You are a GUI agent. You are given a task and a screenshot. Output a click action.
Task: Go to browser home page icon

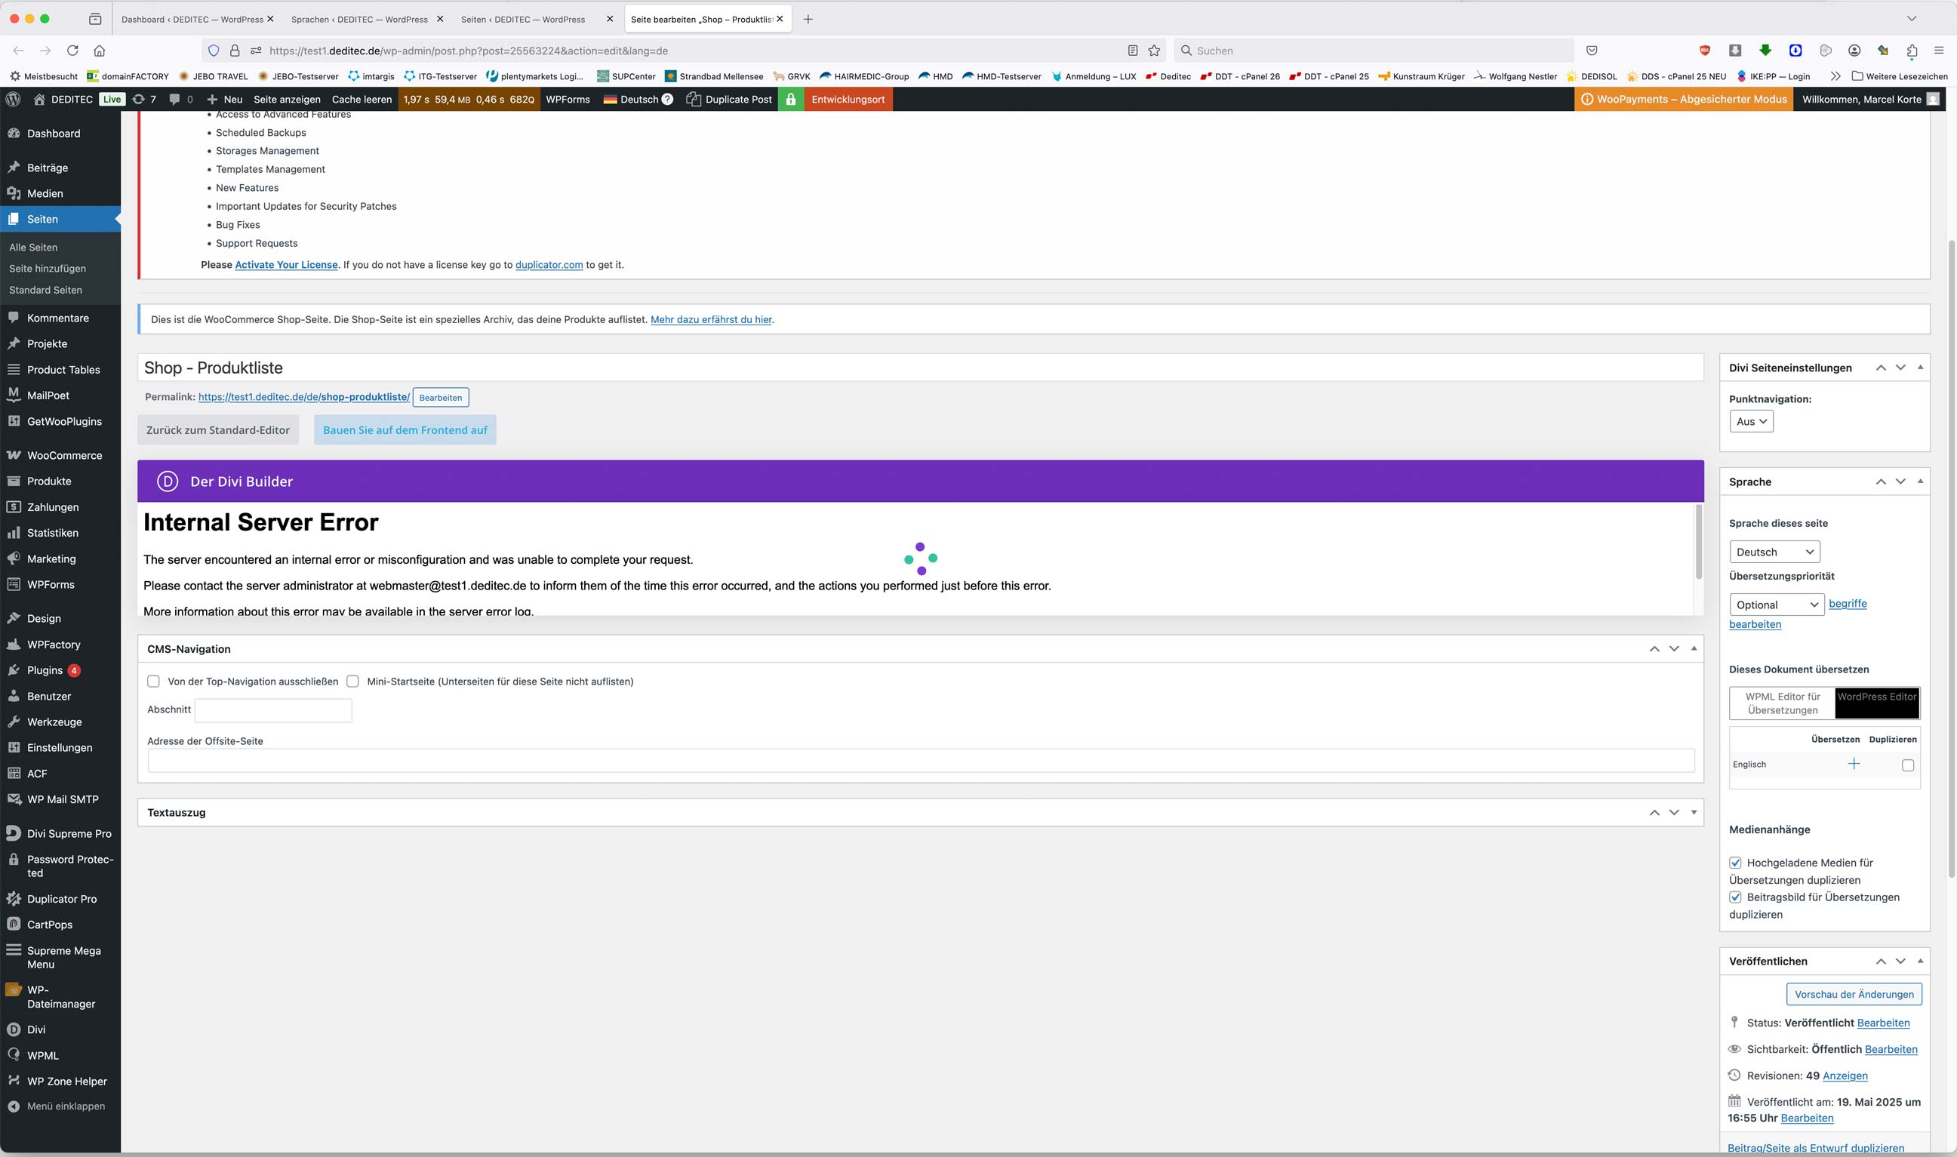(99, 51)
